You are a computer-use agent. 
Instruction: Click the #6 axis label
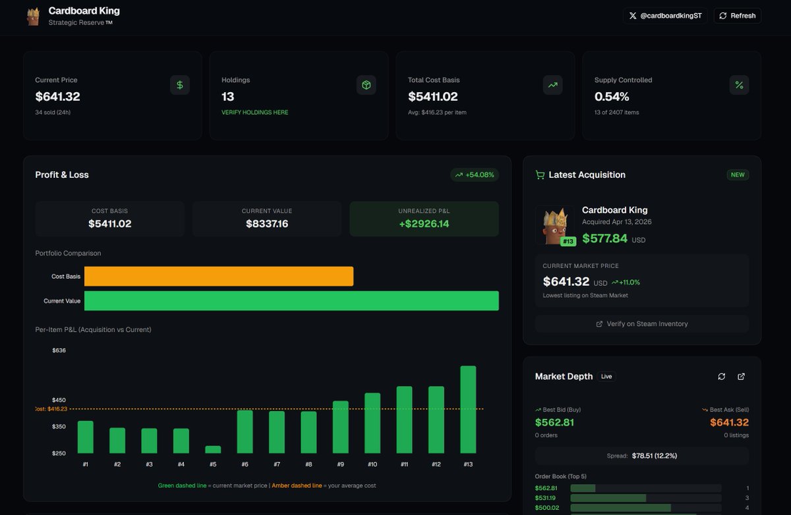[x=245, y=464]
